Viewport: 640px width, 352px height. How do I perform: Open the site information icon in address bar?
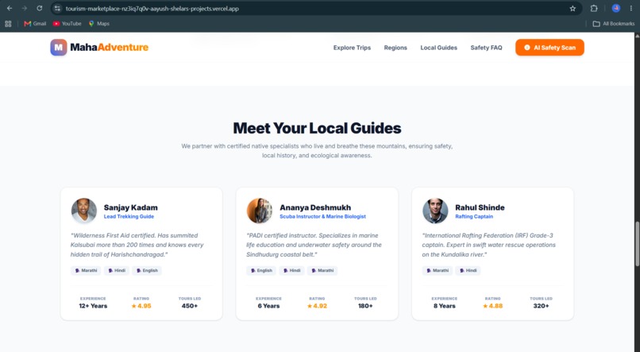point(57,9)
